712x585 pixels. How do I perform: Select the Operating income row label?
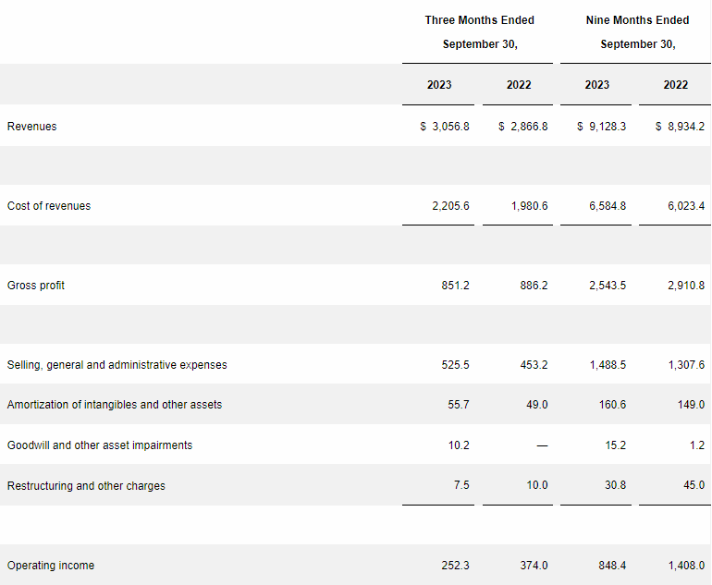[x=51, y=566]
